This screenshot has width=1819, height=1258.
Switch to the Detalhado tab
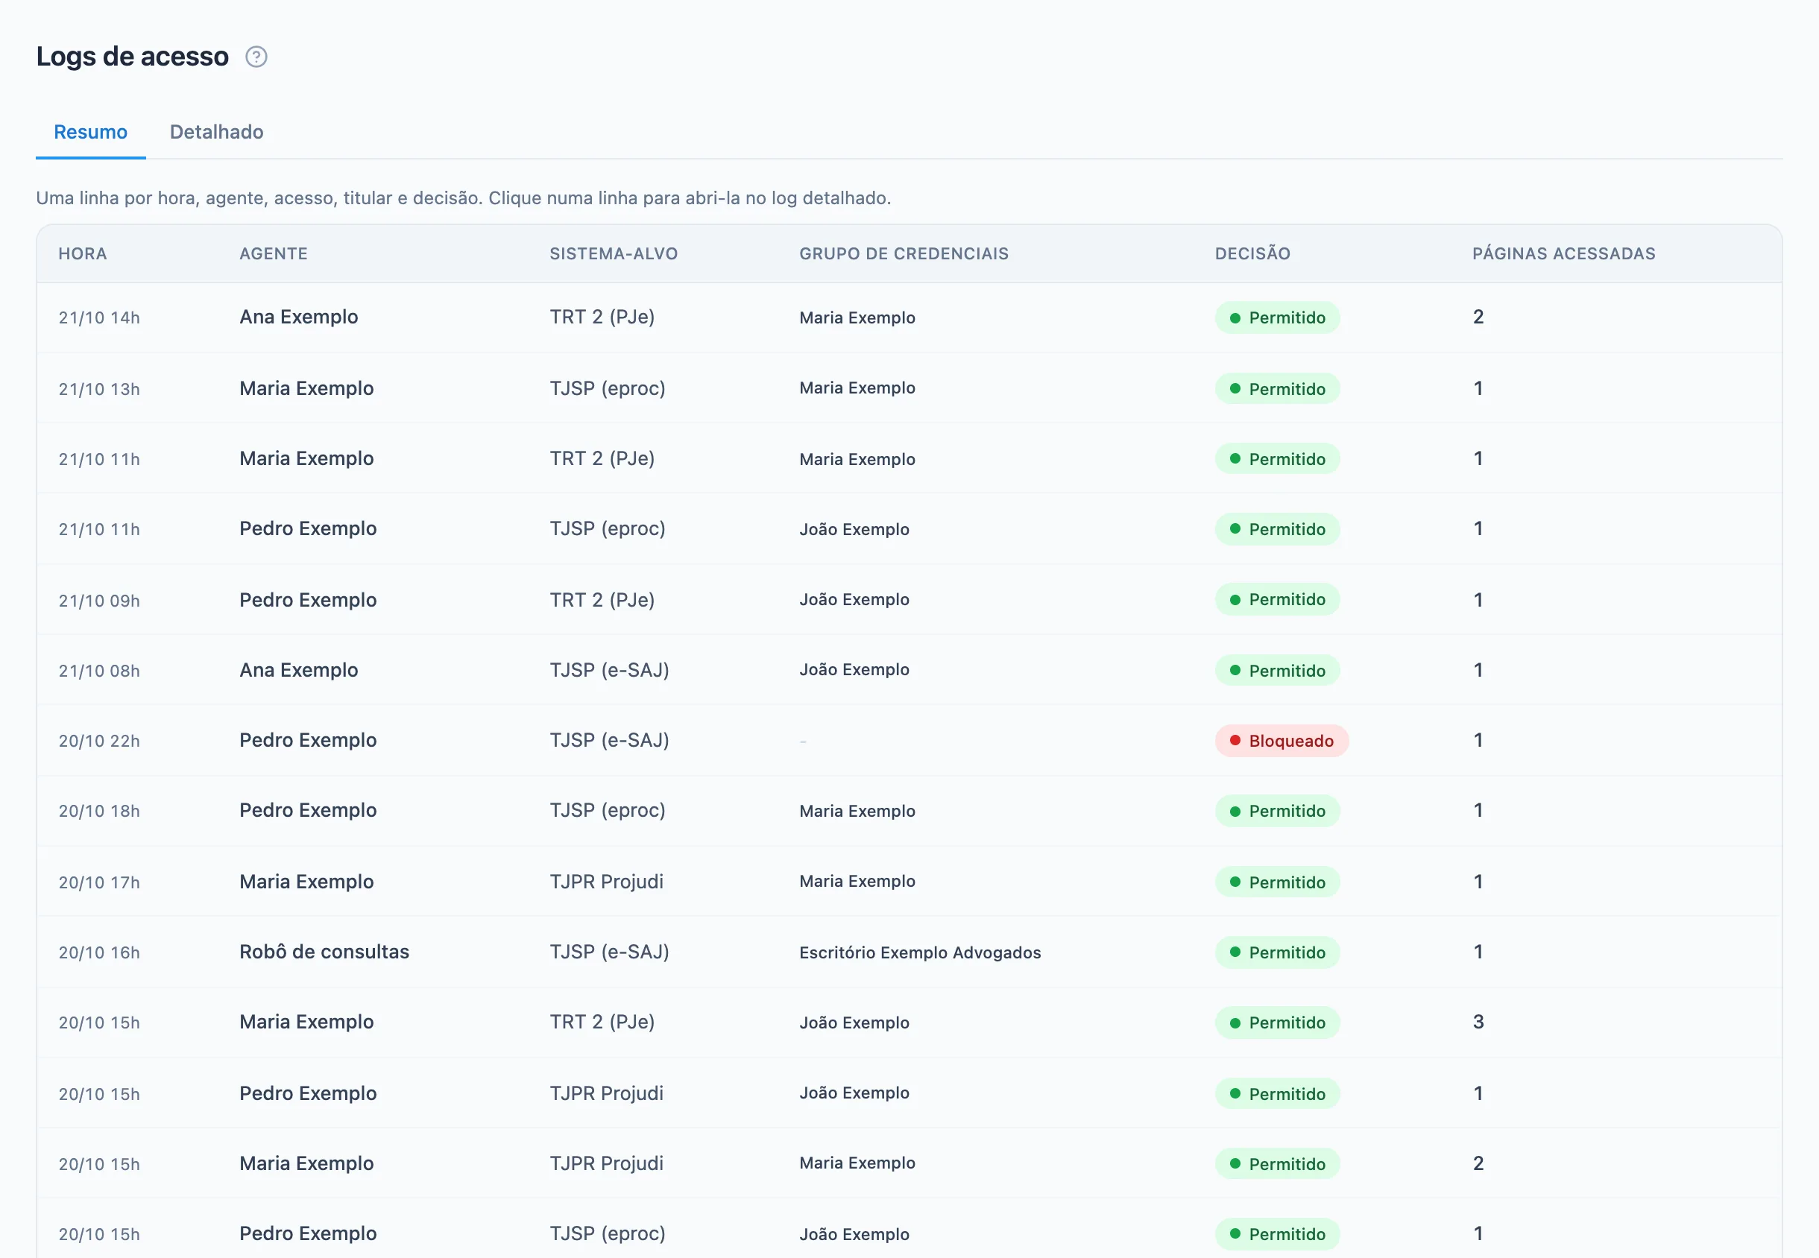pyautogui.click(x=217, y=132)
